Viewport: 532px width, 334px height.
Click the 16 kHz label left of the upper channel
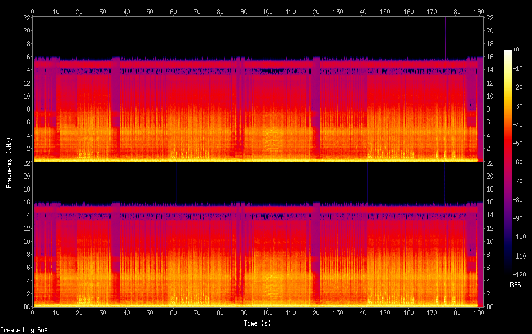[25, 56]
